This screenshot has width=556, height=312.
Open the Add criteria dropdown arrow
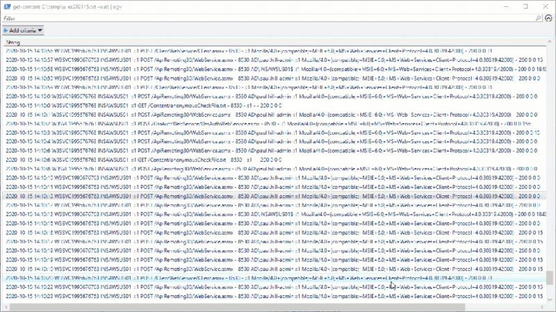[x=40, y=31]
